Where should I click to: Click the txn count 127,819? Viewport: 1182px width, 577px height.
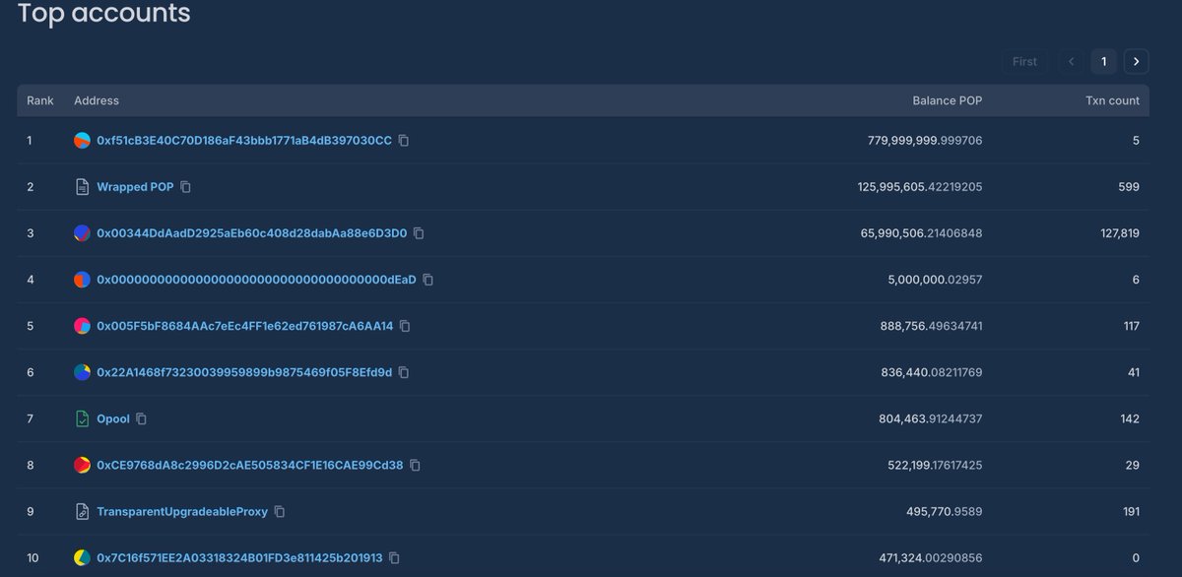coord(1118,233)
